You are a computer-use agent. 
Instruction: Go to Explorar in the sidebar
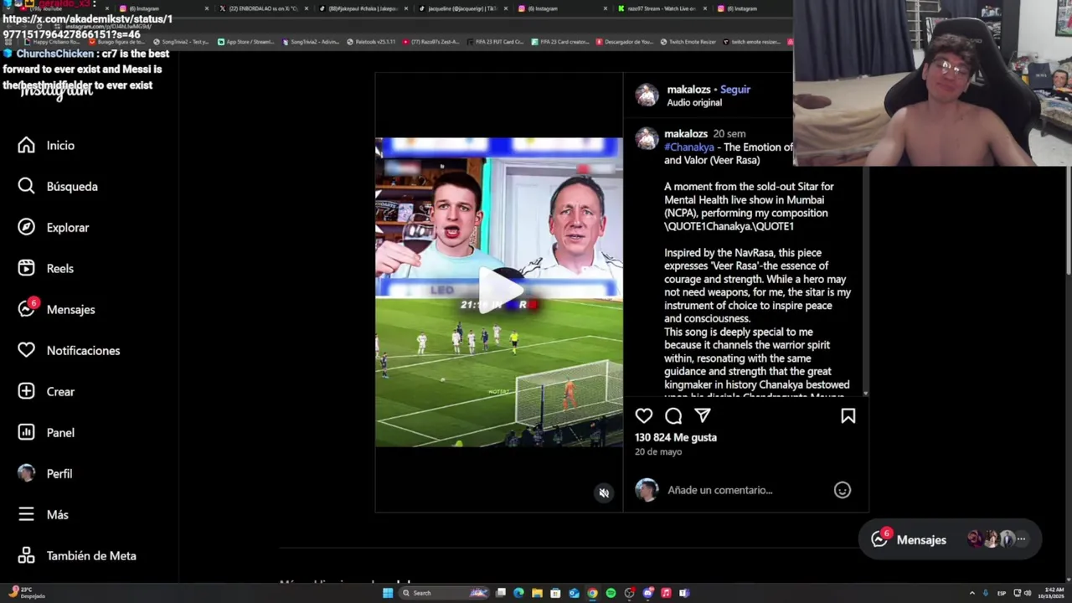tap(53, 227)
